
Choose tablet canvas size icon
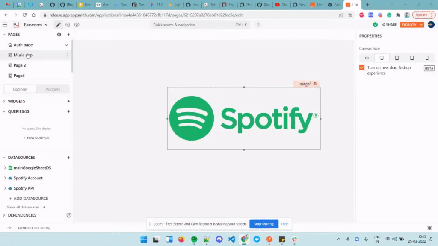[x=412, y=58]
